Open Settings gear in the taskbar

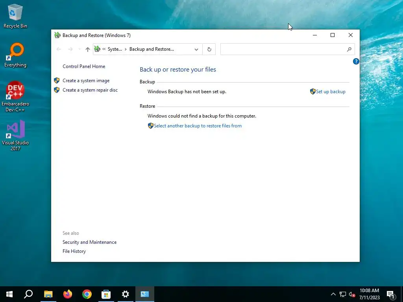(126, 294)
